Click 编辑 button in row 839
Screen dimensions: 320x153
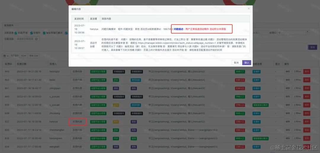(287, 105)
